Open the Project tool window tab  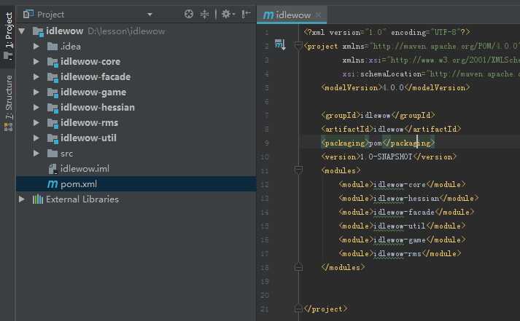click(x=8, y=36)
